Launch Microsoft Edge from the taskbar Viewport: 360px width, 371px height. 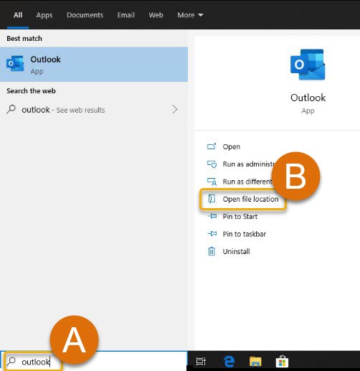[x=229, y=362]
